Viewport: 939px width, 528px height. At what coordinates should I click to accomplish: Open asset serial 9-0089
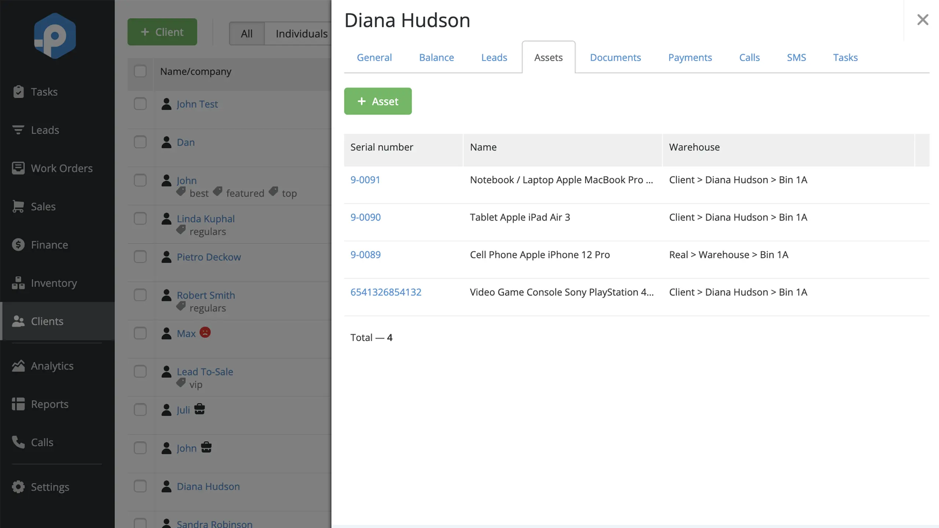366,254
